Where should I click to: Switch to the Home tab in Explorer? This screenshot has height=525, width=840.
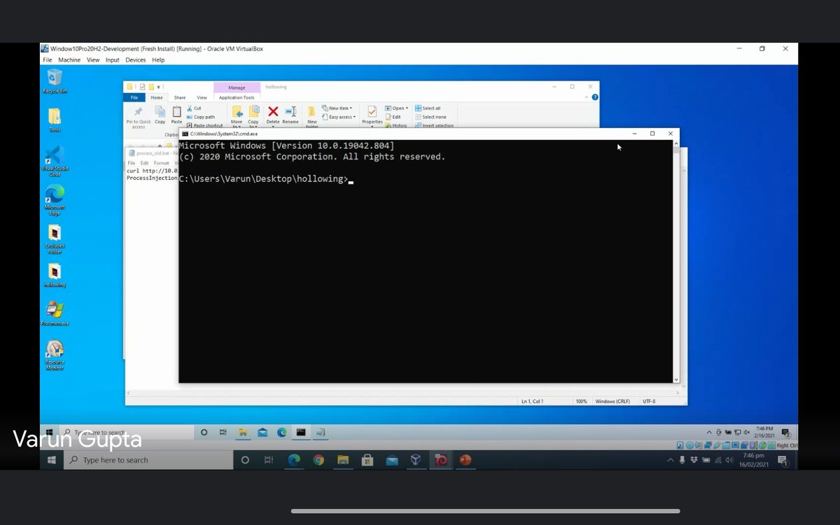pyautogui.click(x=157, y=97)
